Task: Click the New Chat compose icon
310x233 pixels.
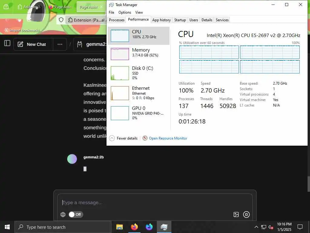Action: pyautogui.click(x=20, y=44)
